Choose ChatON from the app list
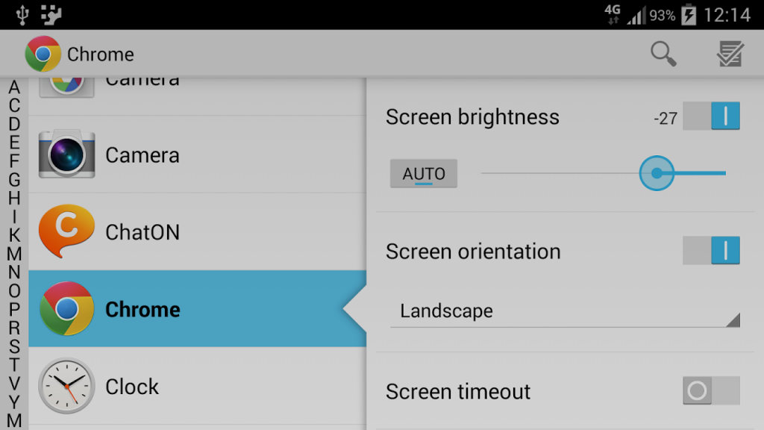 click(x=197, y=231)
